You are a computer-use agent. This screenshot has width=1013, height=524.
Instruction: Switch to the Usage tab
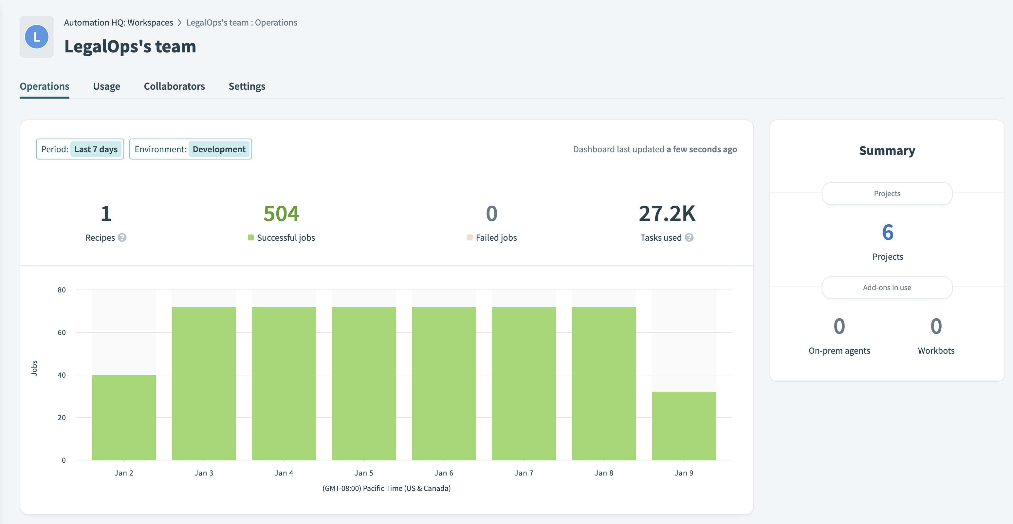tap(106, 86)
